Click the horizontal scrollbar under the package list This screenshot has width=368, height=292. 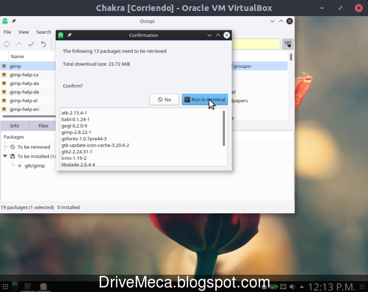coord(29,116)
